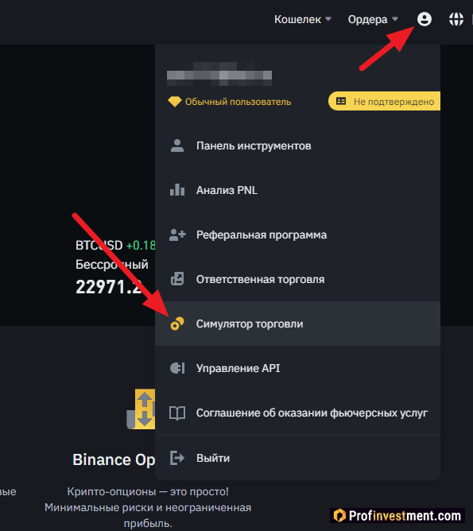Screen dimensions: 473x531
Task: Click the blurred account email
Action: tap(219, 74)
